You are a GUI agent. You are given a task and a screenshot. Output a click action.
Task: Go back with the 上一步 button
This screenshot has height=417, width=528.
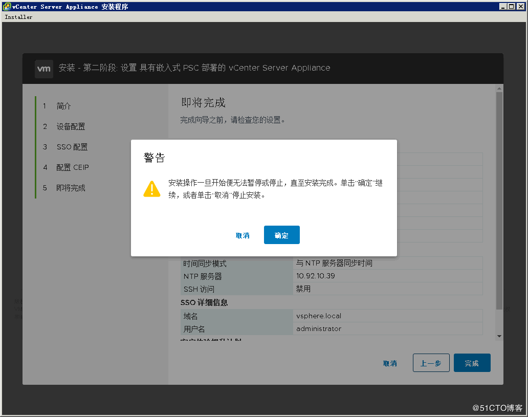pyautogui.click(x=431, y=363)
